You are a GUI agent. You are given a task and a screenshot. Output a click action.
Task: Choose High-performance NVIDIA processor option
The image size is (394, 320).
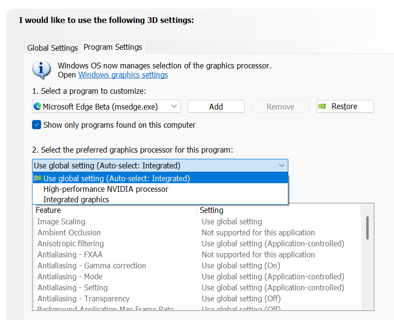[x=160, y=189]
